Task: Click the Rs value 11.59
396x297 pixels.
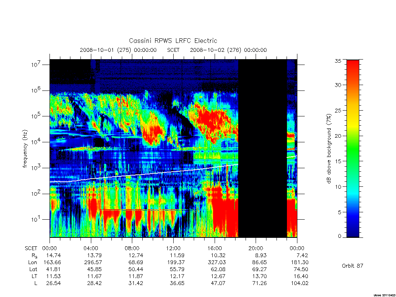Action: 177,255
